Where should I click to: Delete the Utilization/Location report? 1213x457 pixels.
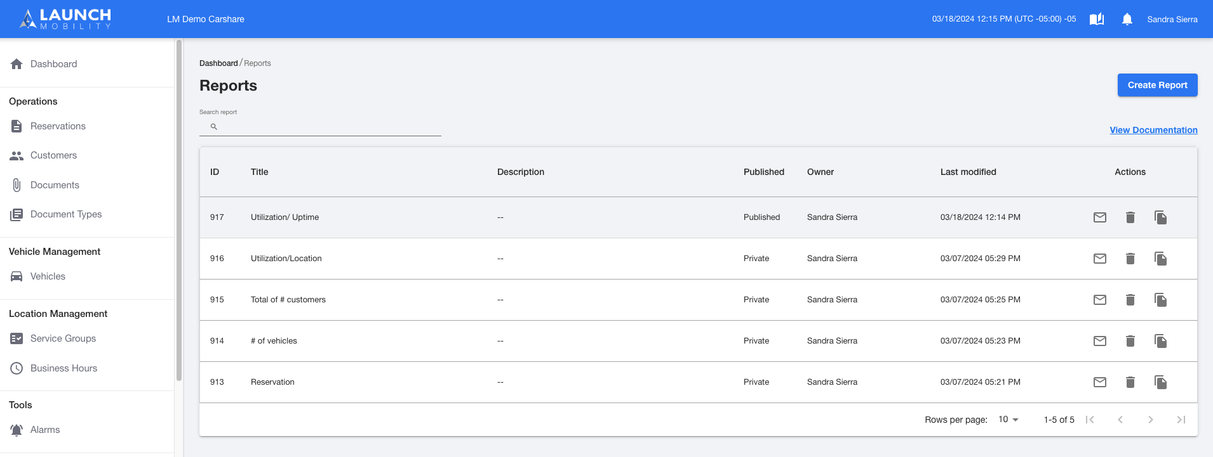pos(1130,259)
